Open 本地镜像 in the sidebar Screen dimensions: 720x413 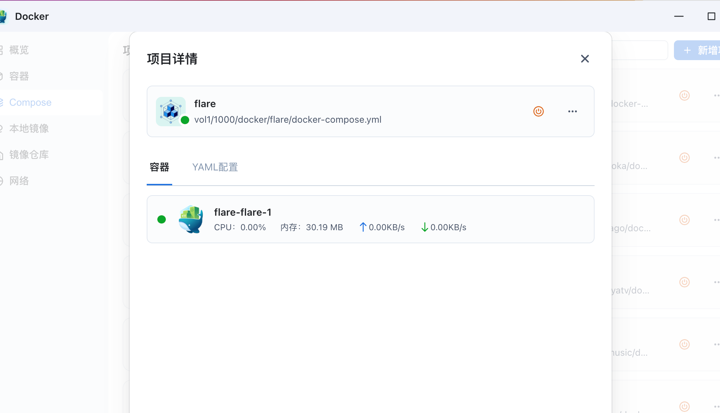pyautogui.click(x=29, y=129)
